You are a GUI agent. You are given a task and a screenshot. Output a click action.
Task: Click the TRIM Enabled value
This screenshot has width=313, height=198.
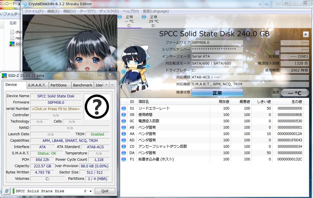tap(98, 134)
